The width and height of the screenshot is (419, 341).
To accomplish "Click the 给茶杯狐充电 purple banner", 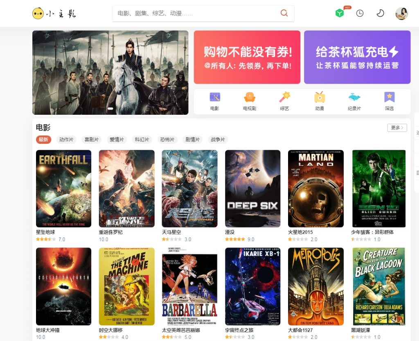I will [357, 57].
